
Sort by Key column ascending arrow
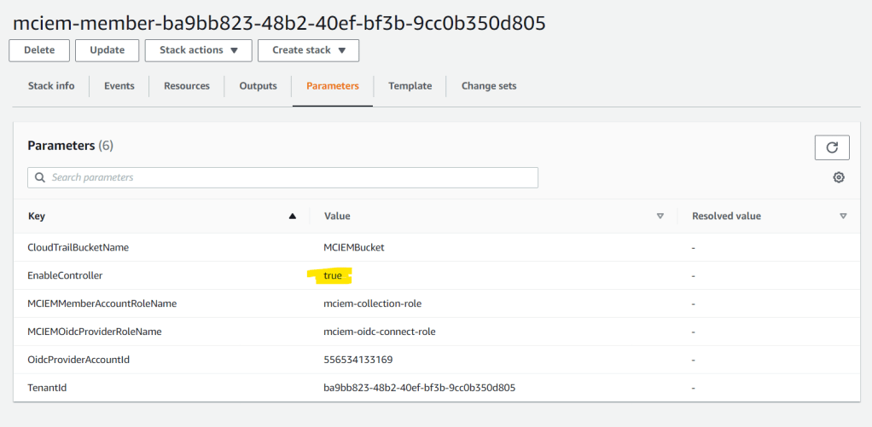pyautogui.click(x=293, y=216)
